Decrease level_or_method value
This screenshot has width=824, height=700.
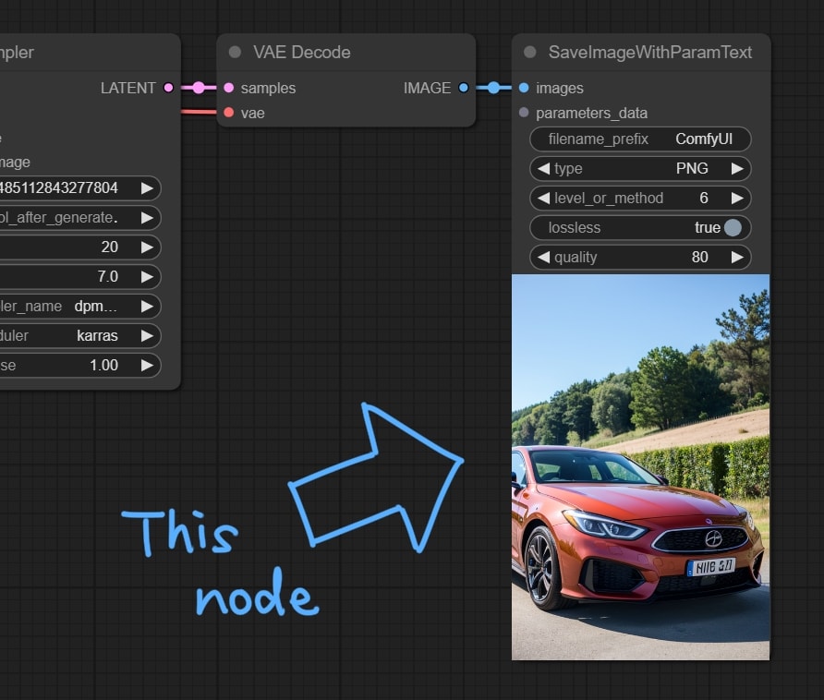pyautogui.click(x=543, y=199)
